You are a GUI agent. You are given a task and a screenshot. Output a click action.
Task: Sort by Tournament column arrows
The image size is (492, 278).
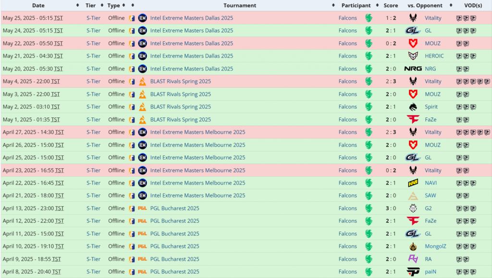(333, 5)
